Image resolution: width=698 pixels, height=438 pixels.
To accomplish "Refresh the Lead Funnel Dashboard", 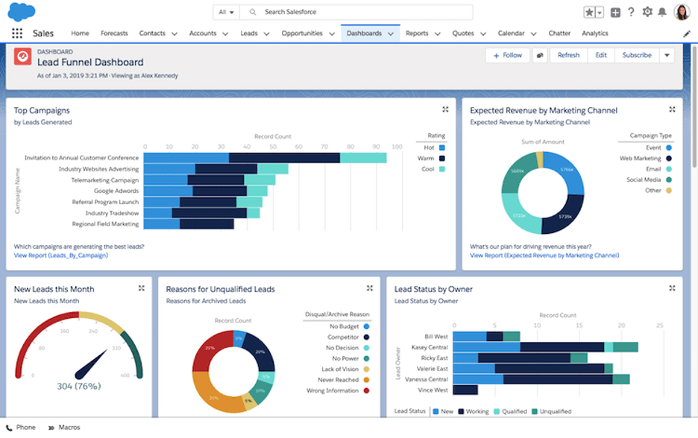I will tap(568, 55).
